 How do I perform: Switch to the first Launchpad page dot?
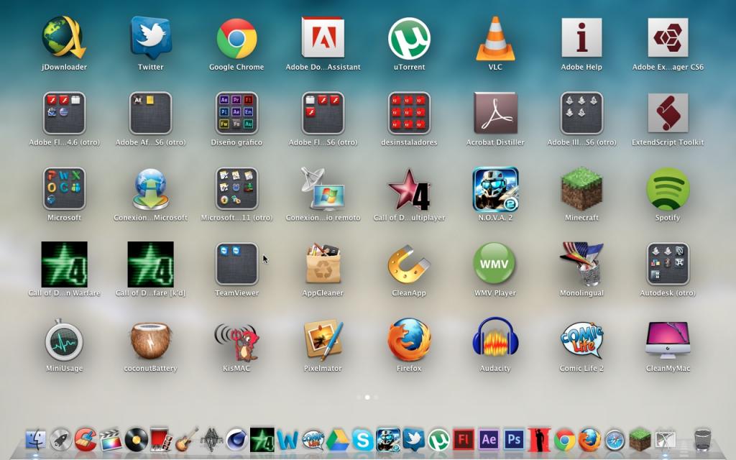[x=359, y=397]
